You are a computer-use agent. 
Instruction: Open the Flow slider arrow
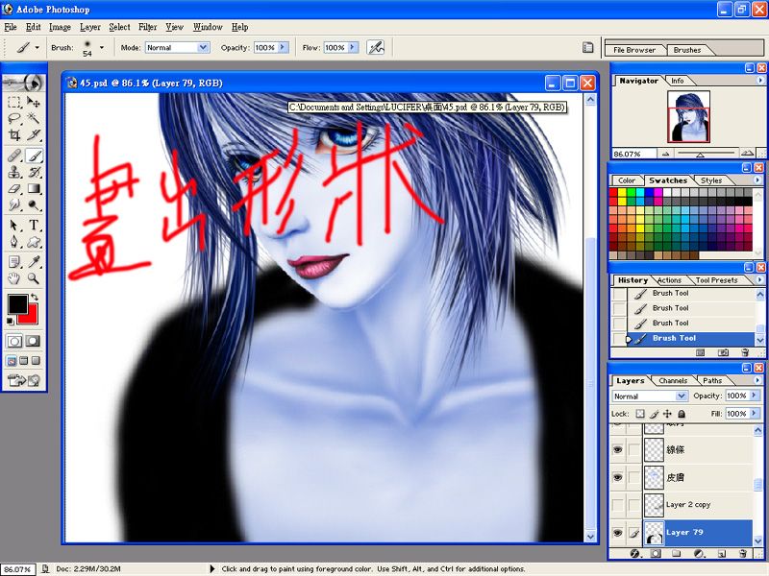point(353,47)
